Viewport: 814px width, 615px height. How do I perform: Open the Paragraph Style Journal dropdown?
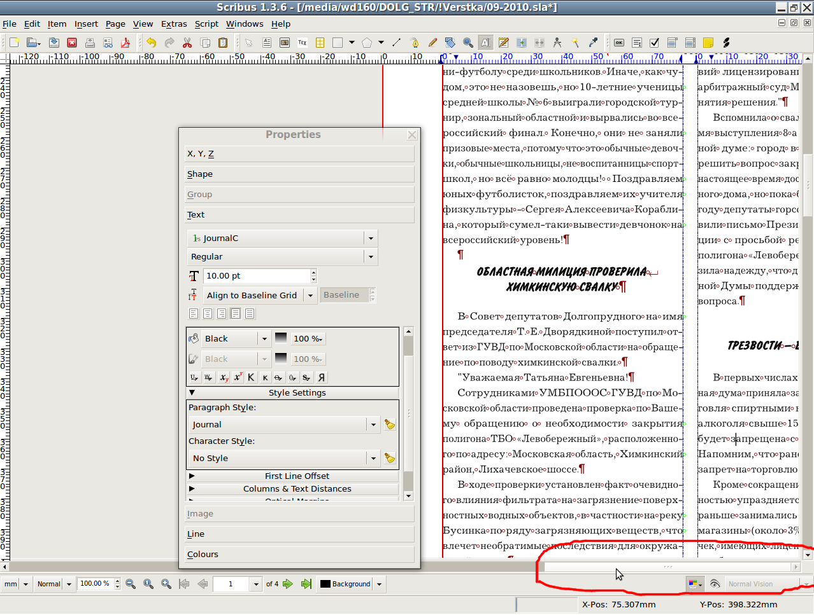pyautogui.click(x=373, y=425)
